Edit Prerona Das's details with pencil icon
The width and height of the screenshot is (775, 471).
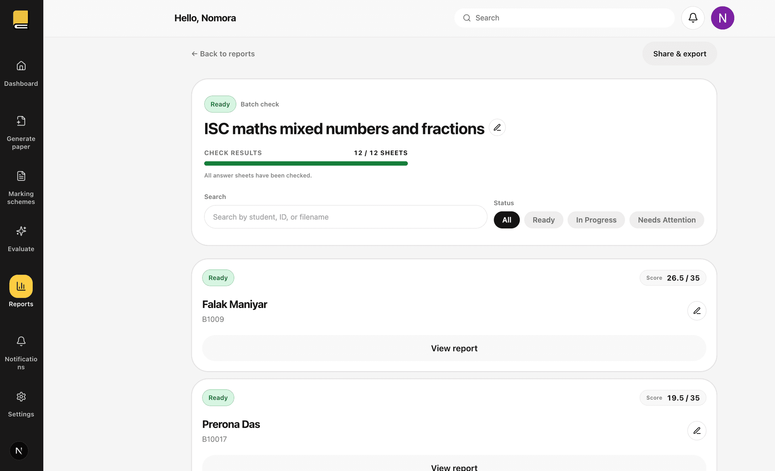pyautogui.click(x=697, y=431)
